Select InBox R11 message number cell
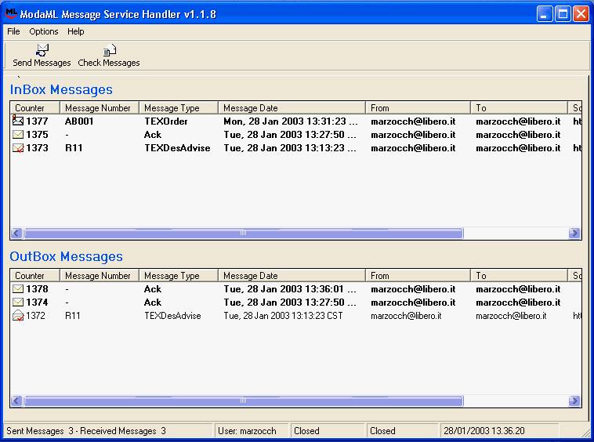594x442 pixels. [74, 147]
